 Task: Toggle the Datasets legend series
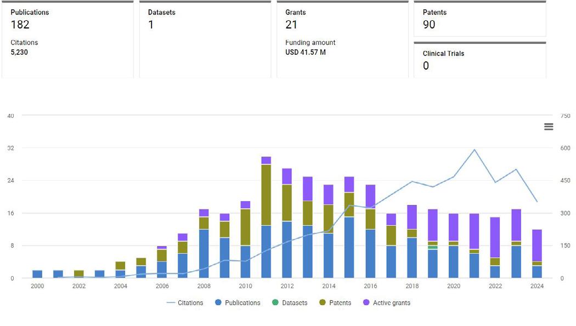coord(290,303)
